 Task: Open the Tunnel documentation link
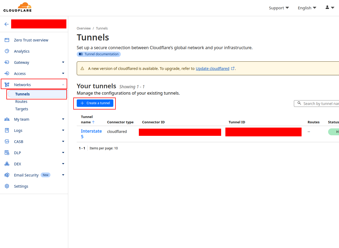click(99, 54)
